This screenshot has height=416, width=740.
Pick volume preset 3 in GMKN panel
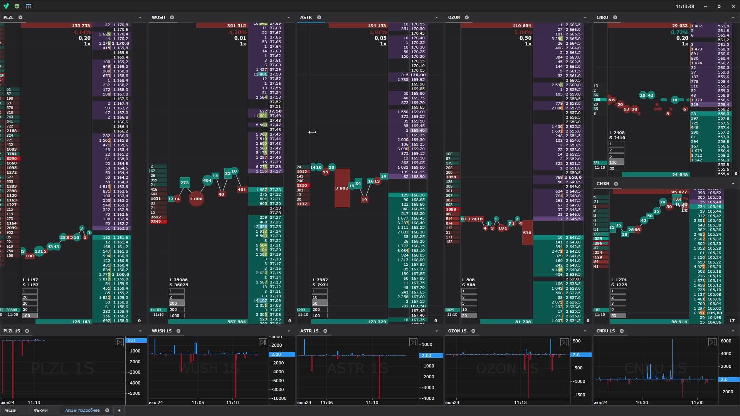(618, 303)
